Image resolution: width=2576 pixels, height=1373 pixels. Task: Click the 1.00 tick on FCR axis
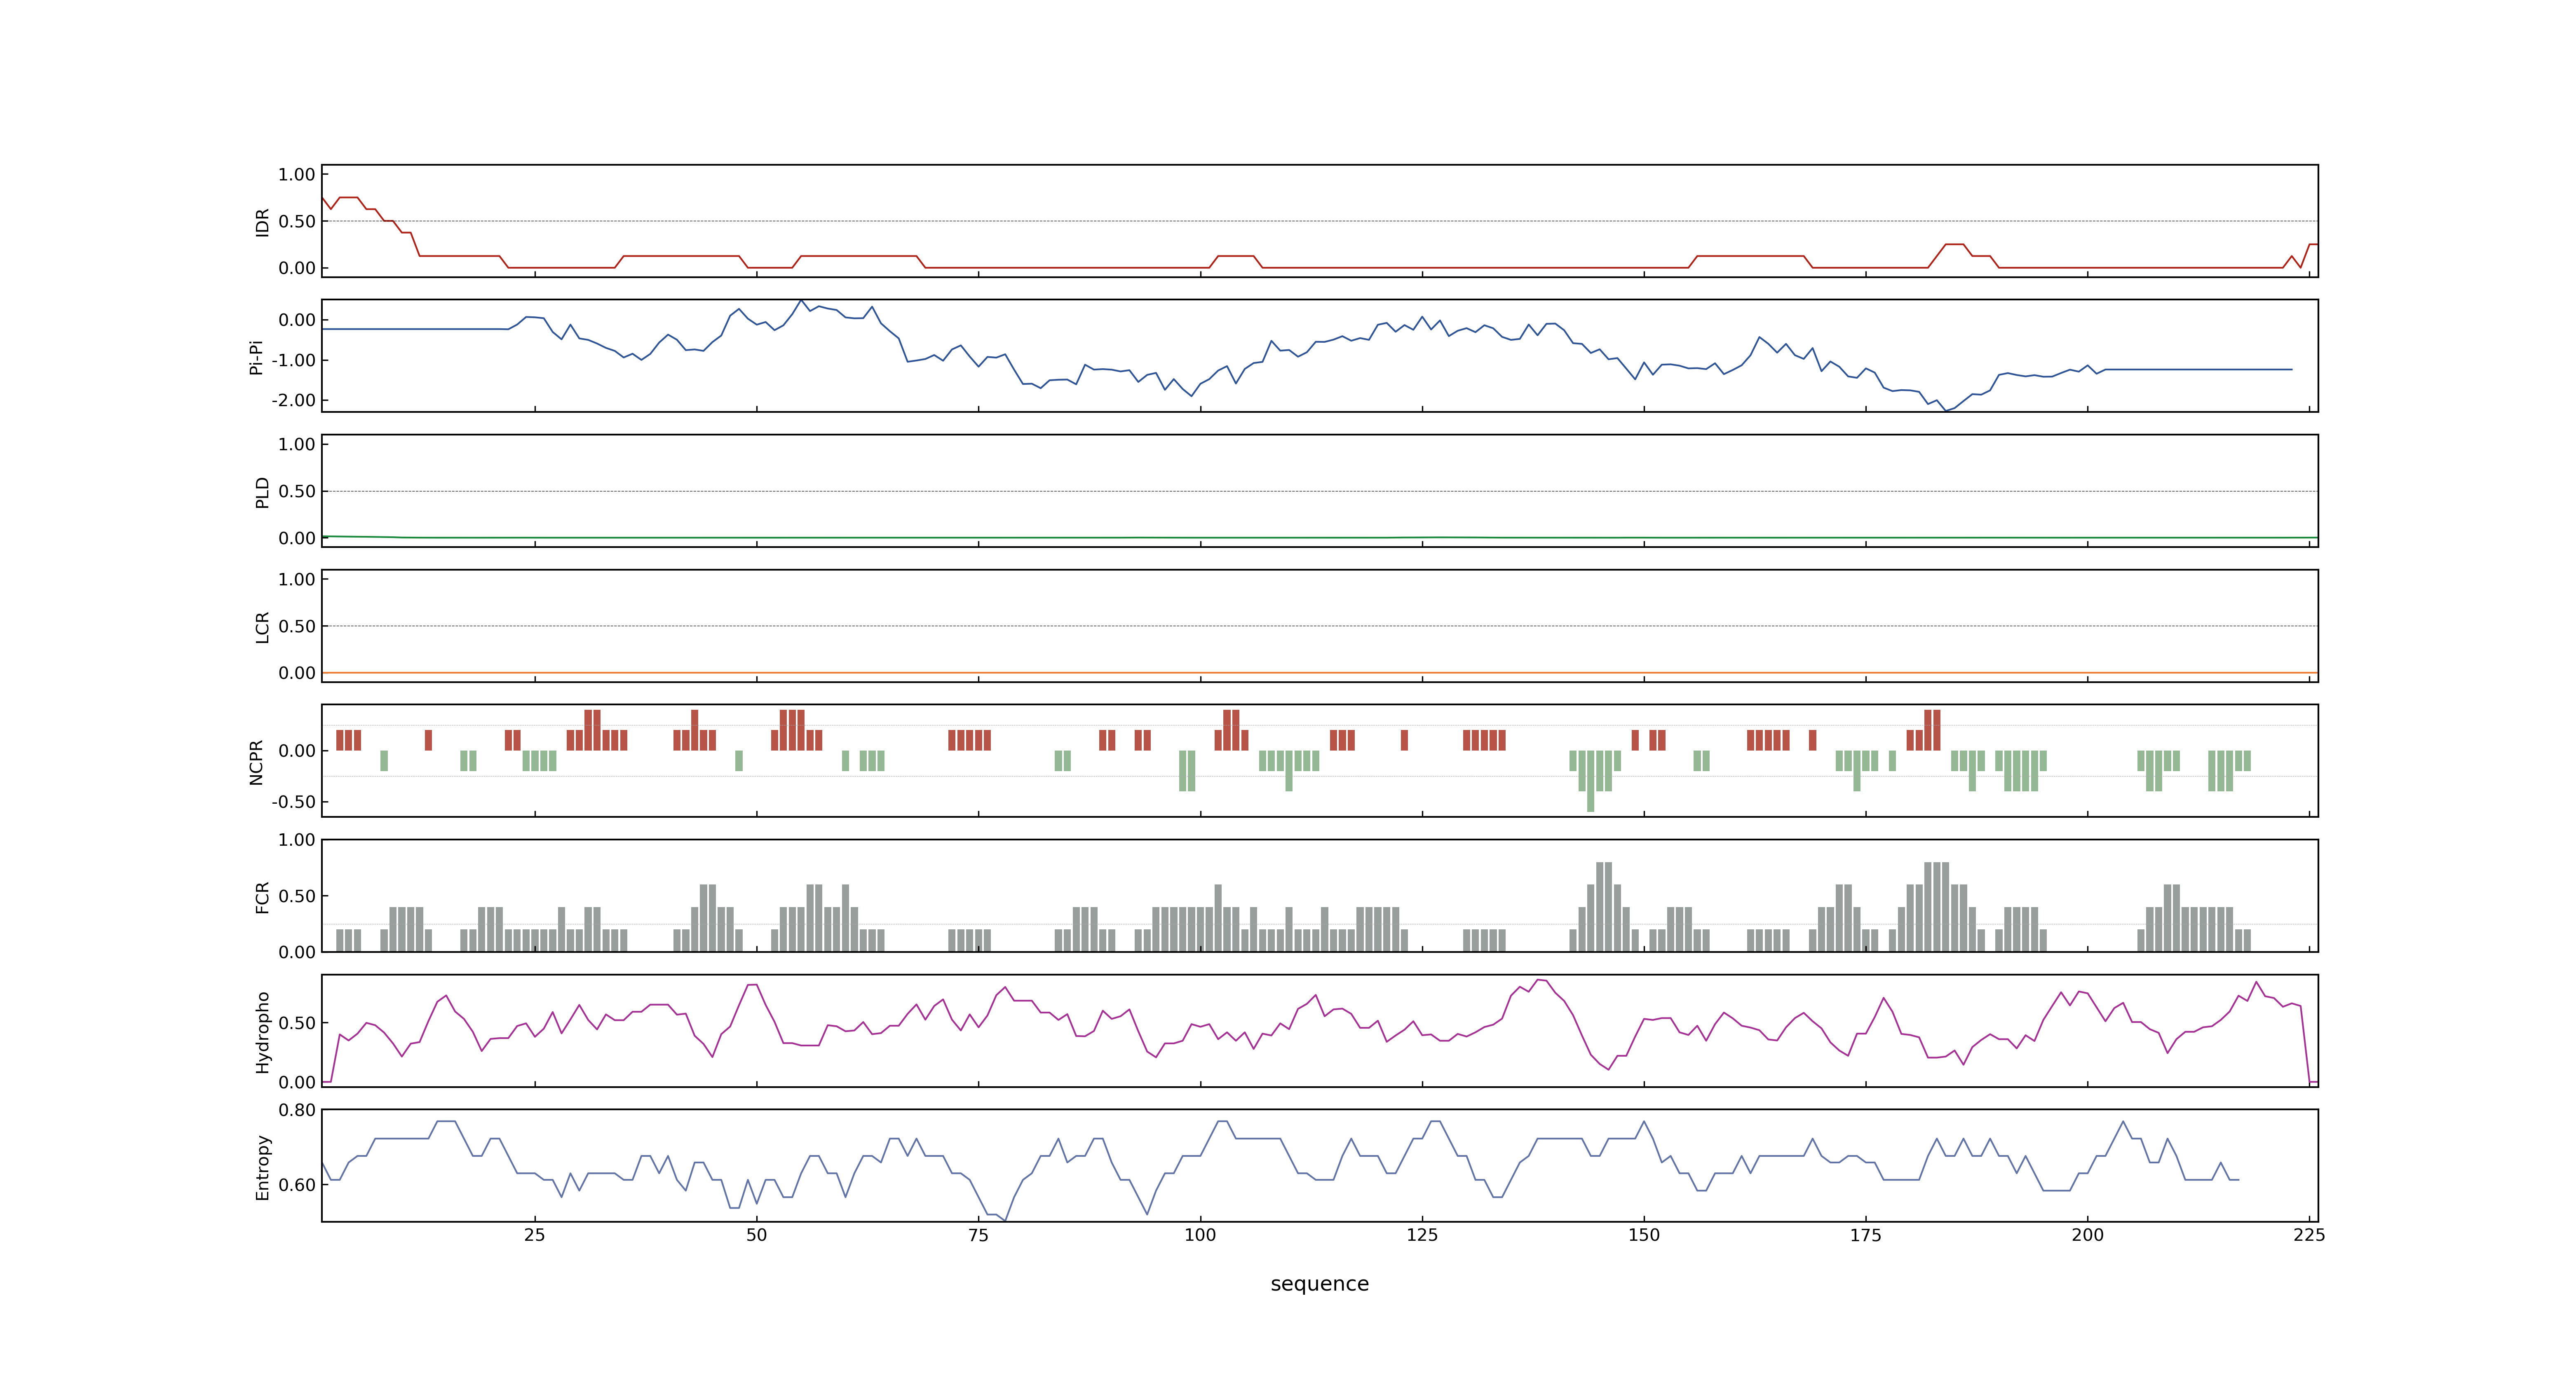pos(297,840)
